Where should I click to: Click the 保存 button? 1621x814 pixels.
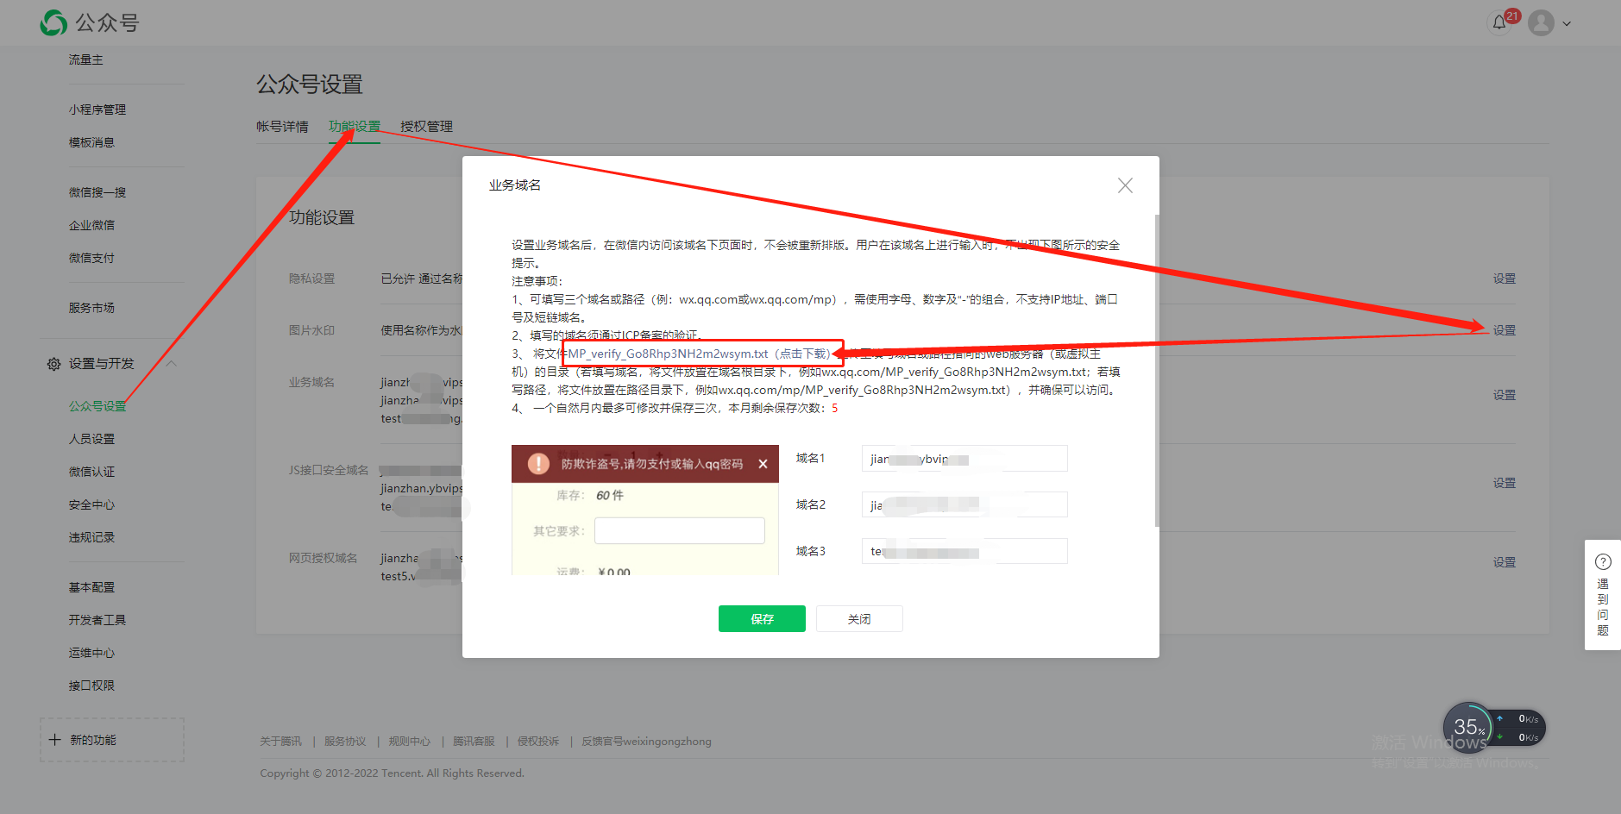click(x=762, y=619)
